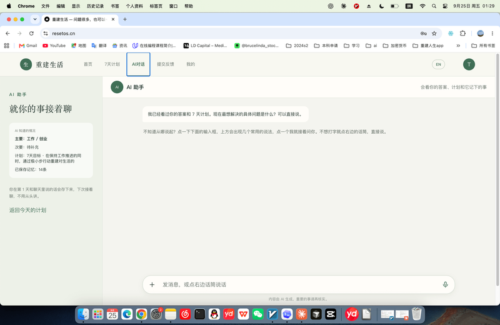Open the 提交反馈 nav item
The image size is (500, 325).
point(166,64)
